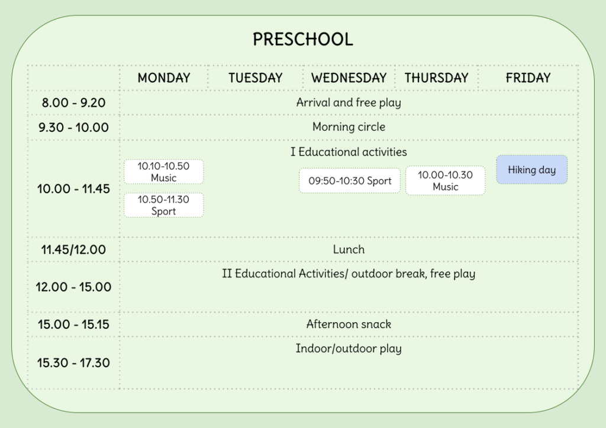Image resolution: width=606 pixels, height=428 pixels.
Task: Select the MONDAY column header
Action: click(x=164, y=78)
